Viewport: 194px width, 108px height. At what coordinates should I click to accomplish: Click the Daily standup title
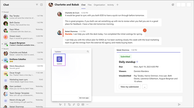tap(127, 62)
